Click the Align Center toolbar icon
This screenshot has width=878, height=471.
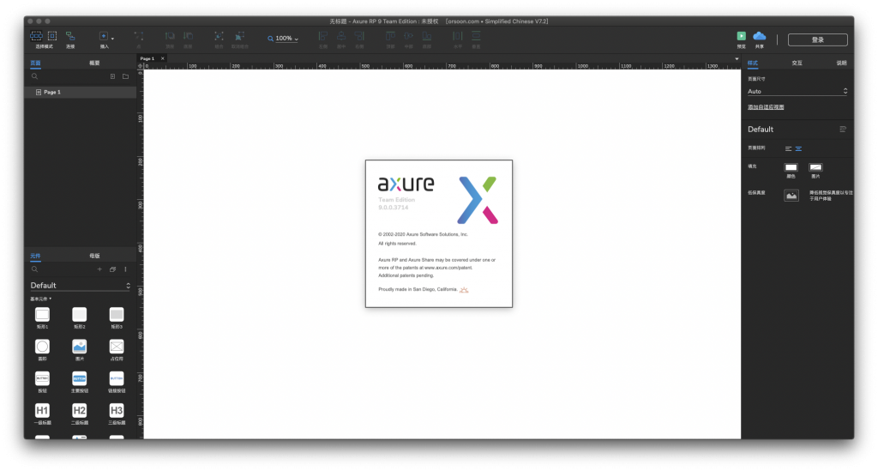click(x=341, y=36)
